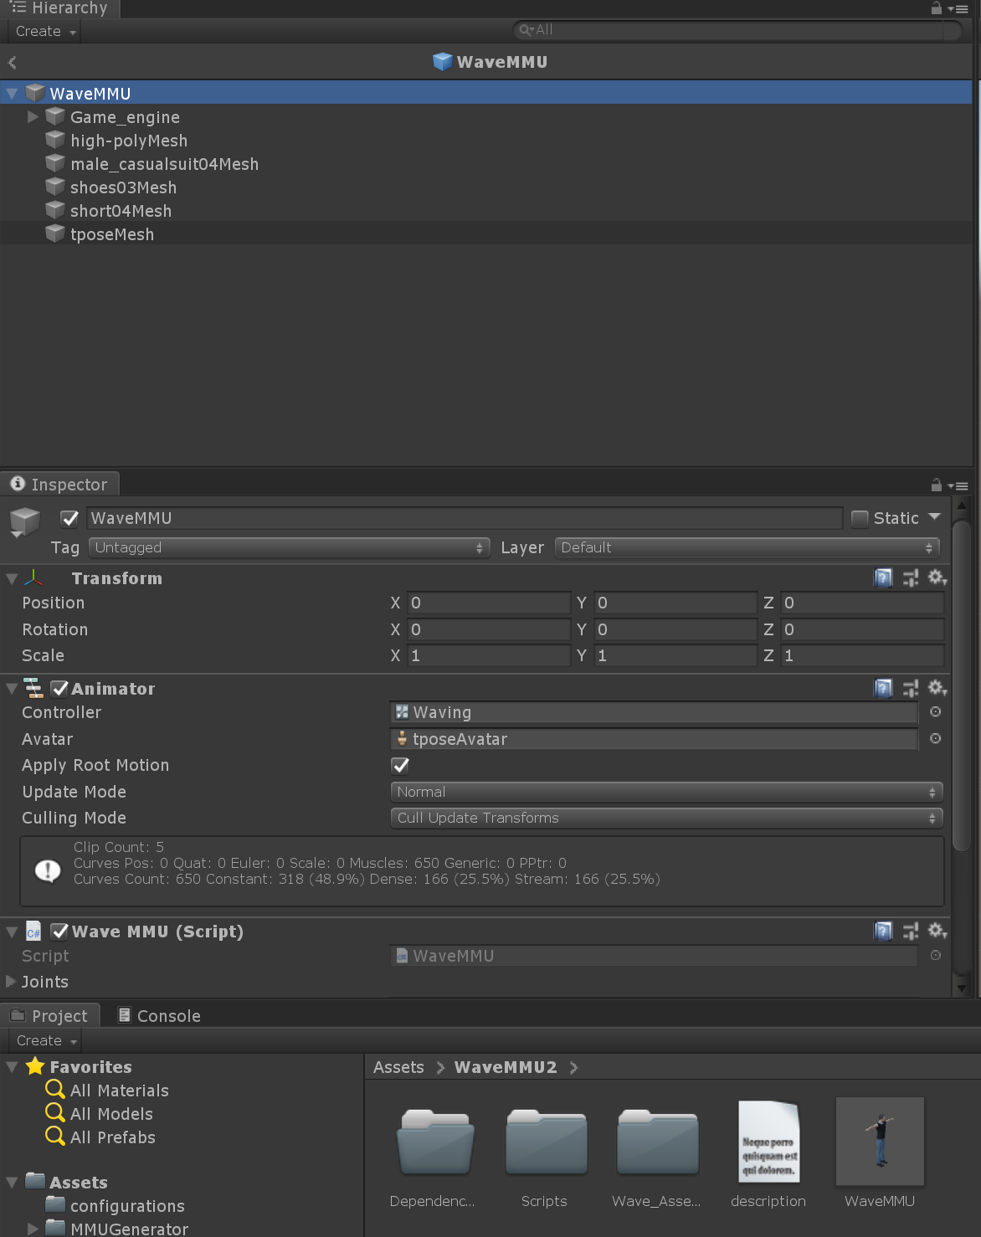
Task: Select the WaveMMU prefab thumbnail
Action: point(880,1142)
